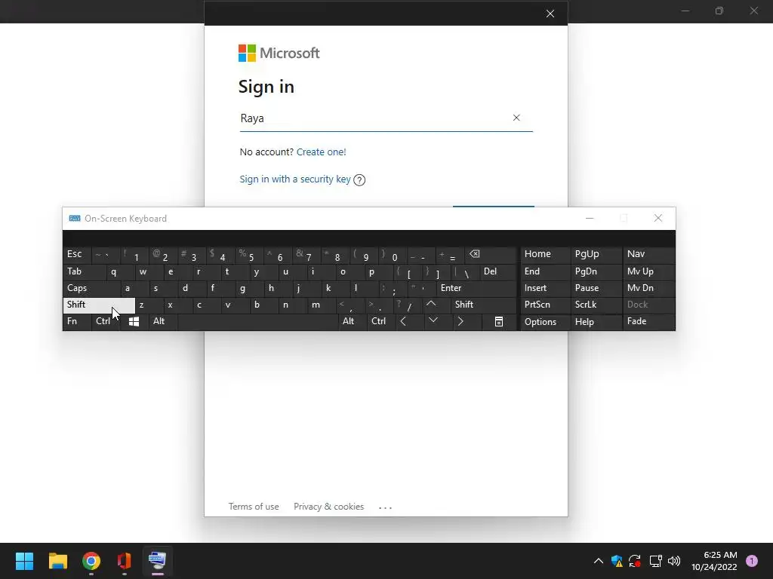Click the On-Screen Keyboard taskbar icon

(x=157, y=561)
